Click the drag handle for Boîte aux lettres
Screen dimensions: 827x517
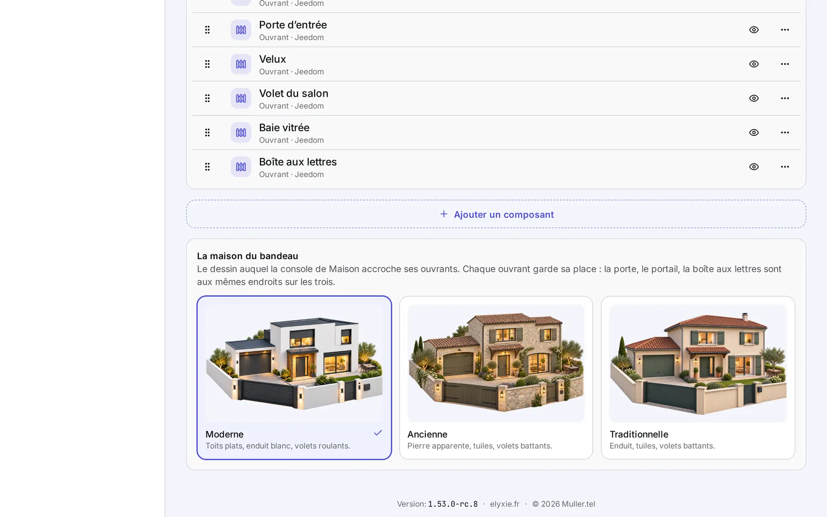point(207,166)
